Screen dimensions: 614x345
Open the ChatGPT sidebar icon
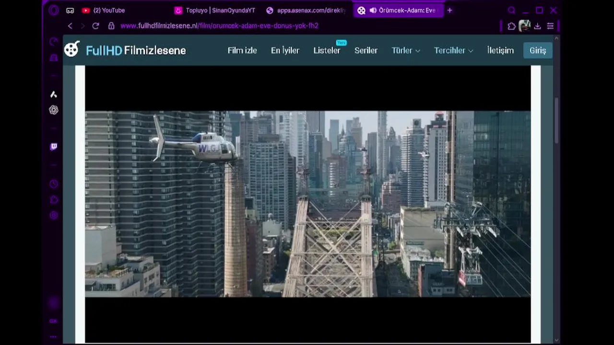pos(54,110)
